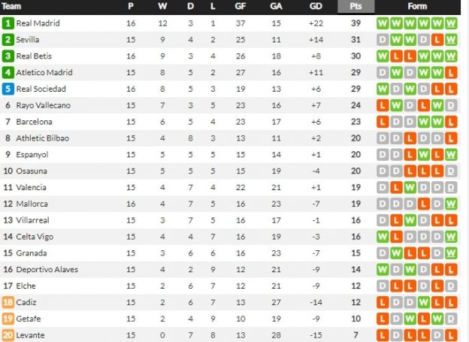469x342 pixels.
Task: Sort by GF column header
Action: (x=241, y=6)
